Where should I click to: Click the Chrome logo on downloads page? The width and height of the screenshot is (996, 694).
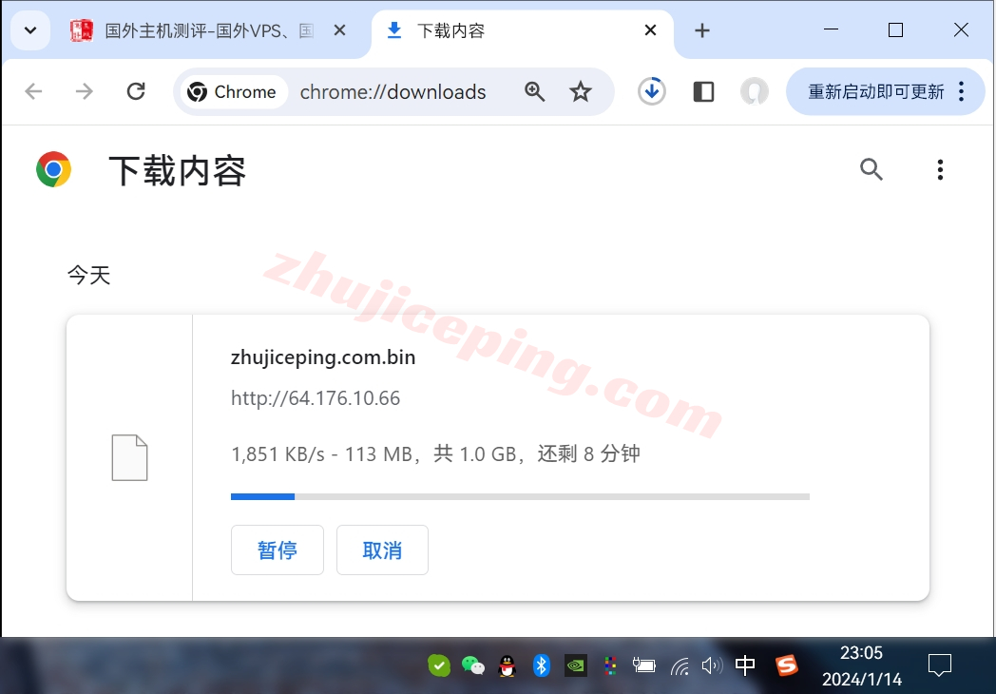(x=53, y=169)
